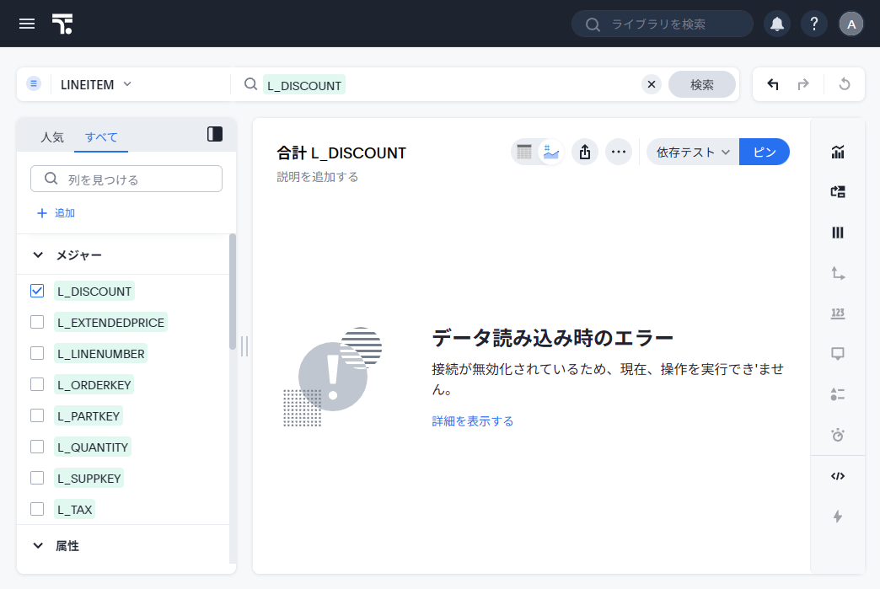The image size is (880, 589).
Task: Switch to the 人気 tab
Action: click(x=52, y=137)
